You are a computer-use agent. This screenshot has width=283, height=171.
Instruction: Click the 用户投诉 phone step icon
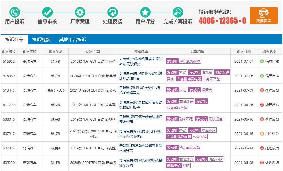click(15, 12)
